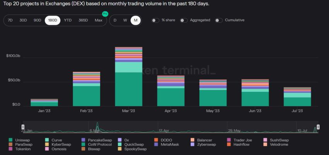Hide PancakeSwap via its legend icon

point(84,140)
